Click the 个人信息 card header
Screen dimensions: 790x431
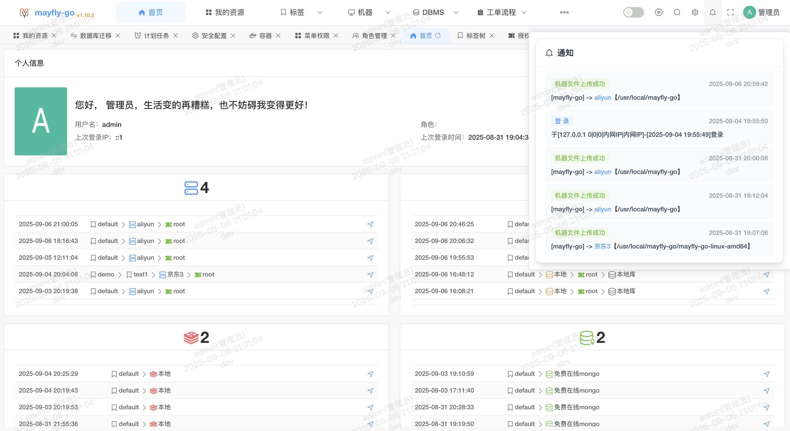pos(29,63)
